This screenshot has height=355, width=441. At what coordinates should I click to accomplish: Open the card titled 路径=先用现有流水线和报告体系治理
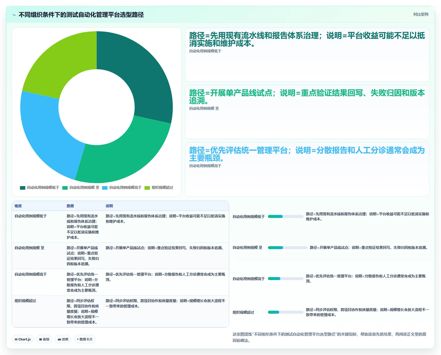[x=307, y=54]
